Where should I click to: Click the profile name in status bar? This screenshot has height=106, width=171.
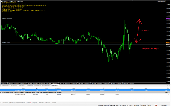[x=104, y=105]
